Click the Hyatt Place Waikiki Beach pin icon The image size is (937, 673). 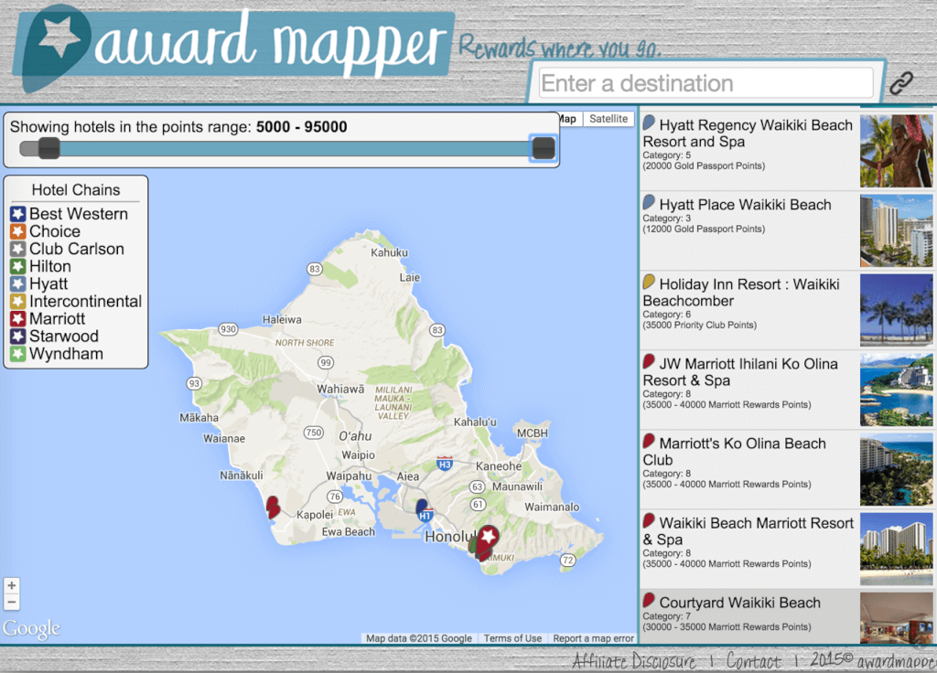(x=649, y=202)
